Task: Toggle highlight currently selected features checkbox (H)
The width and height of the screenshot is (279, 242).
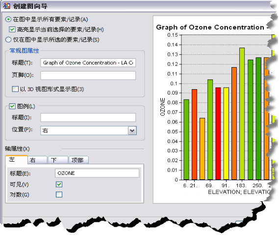Action: pos(12,29)
